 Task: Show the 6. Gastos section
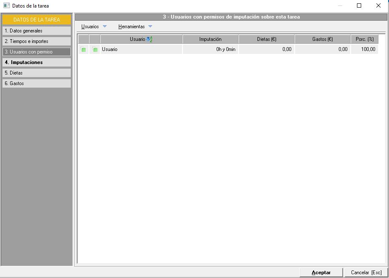point(36,83)
